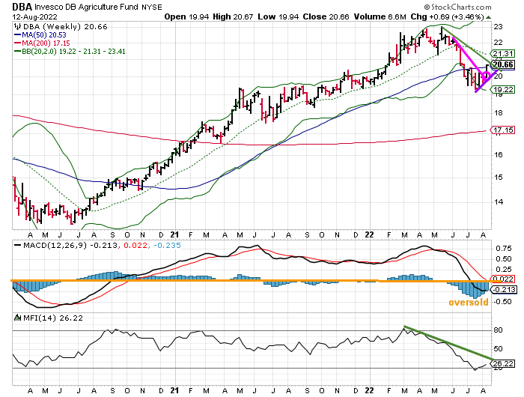Click the NYSE exchange label
This screenshot has width=524, height=397.
[x=152, y=7]
